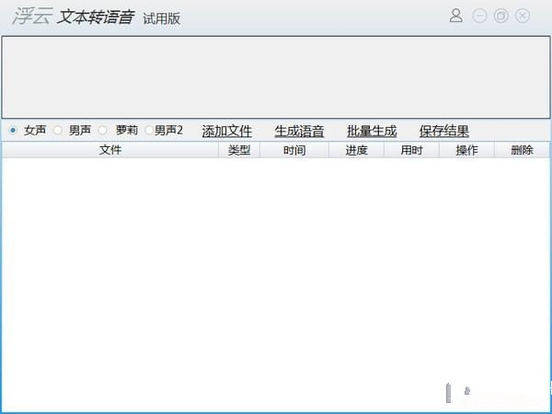Click the 类型 column header
552x414 pixels.
(x=239, y=150)
